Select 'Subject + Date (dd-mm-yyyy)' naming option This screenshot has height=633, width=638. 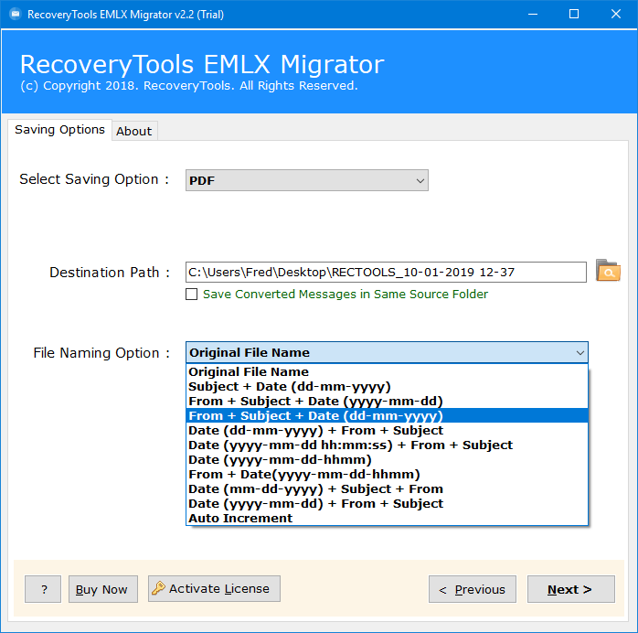(387, 386)
